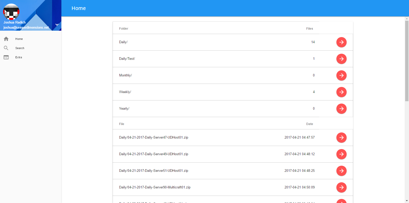Click arrow for Server90-Multicraft01.zip file
This screenshot has width=409, height=203.
[341, 187]
